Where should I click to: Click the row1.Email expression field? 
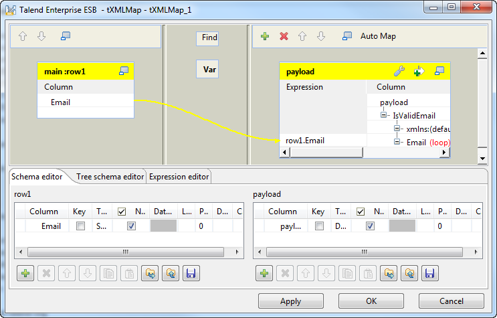323,141
